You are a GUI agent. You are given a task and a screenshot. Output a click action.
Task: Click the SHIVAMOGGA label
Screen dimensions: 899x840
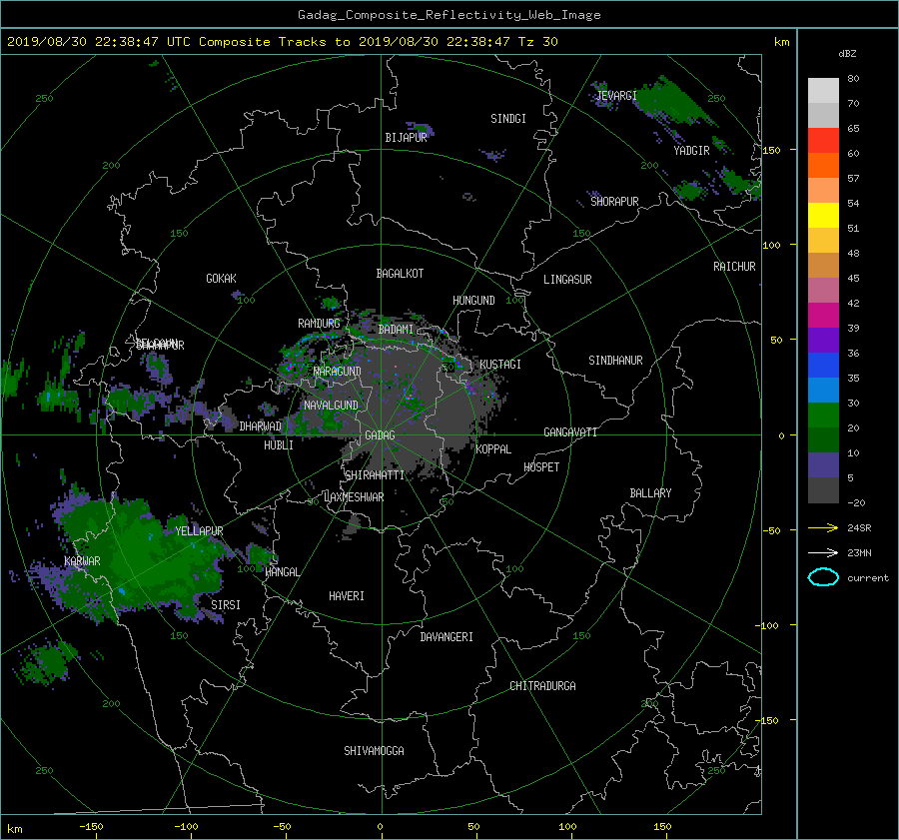[x=374, y=751]
